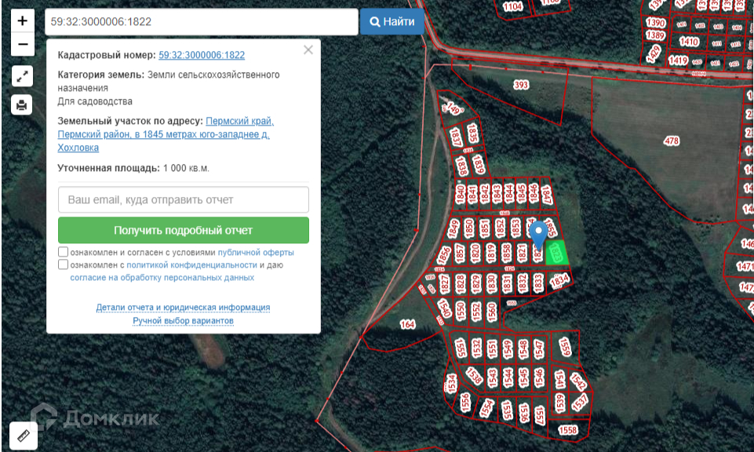Toggle fullscreen map view
The width and height of the screenshot is (754, 452).
coord(23,76)
